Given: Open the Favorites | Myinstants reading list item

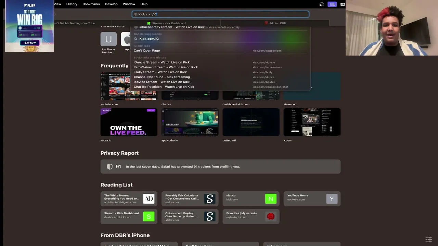Looking at the screenshot, I should pos(251,217).
